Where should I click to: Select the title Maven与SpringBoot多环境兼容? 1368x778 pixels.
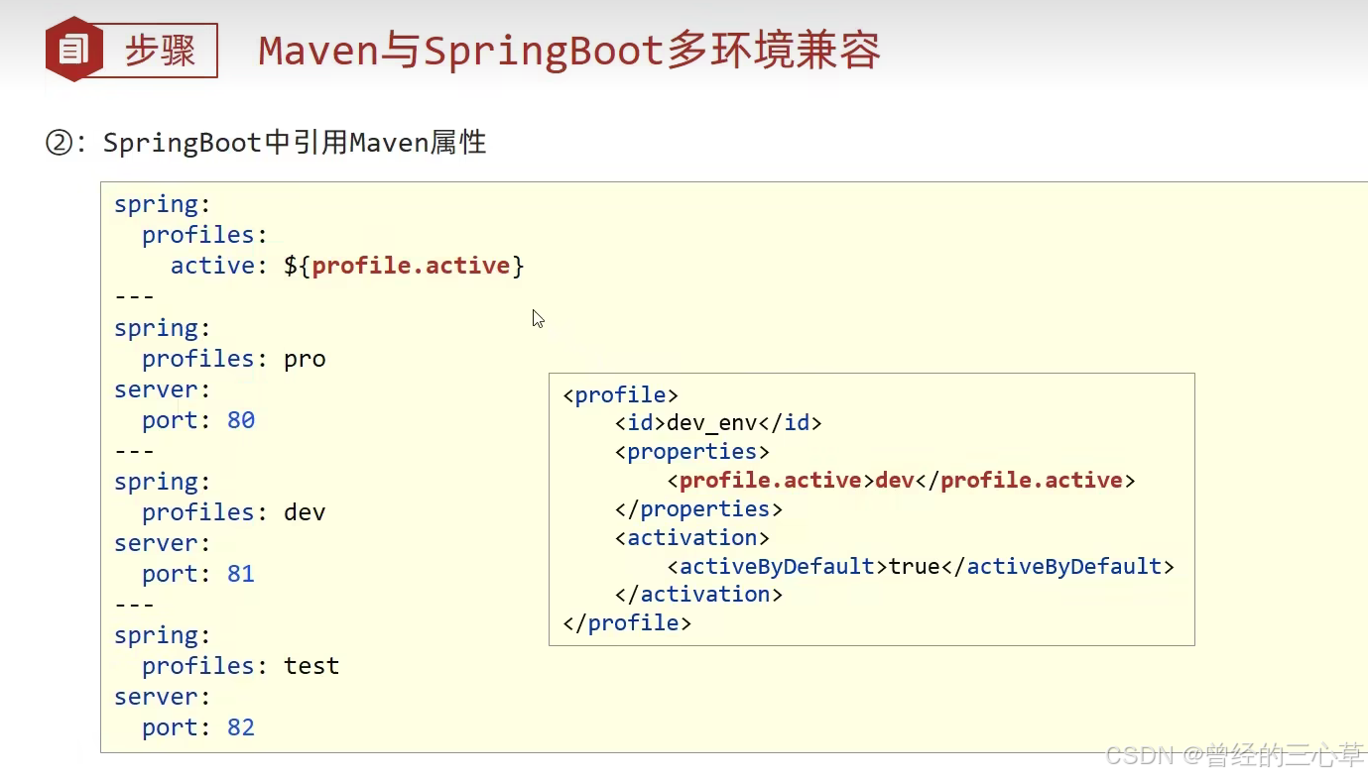pyautogui.click(x=569, y=51)
